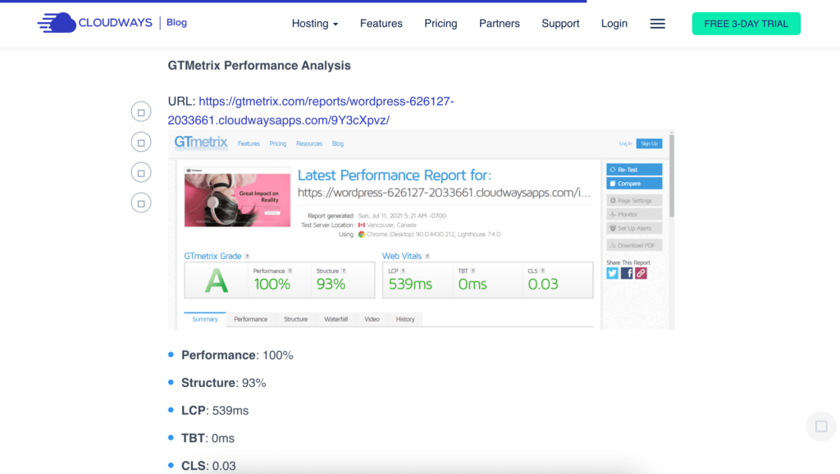Check the bottom square checkbox in the margin

pos(140,202)
